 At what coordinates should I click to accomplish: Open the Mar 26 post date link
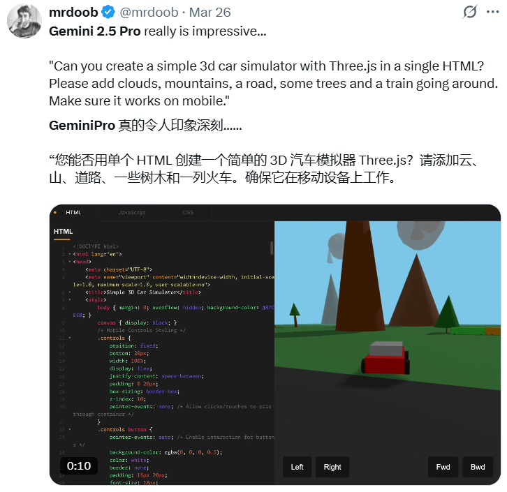pyautogui.click(x=210, y=13)
